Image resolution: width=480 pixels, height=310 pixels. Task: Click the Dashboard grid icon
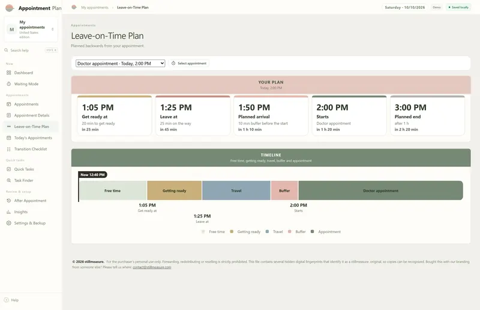(8, 73)
